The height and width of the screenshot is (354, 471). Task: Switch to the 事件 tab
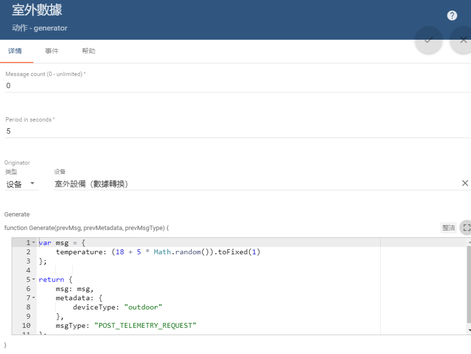pos(52,51)
